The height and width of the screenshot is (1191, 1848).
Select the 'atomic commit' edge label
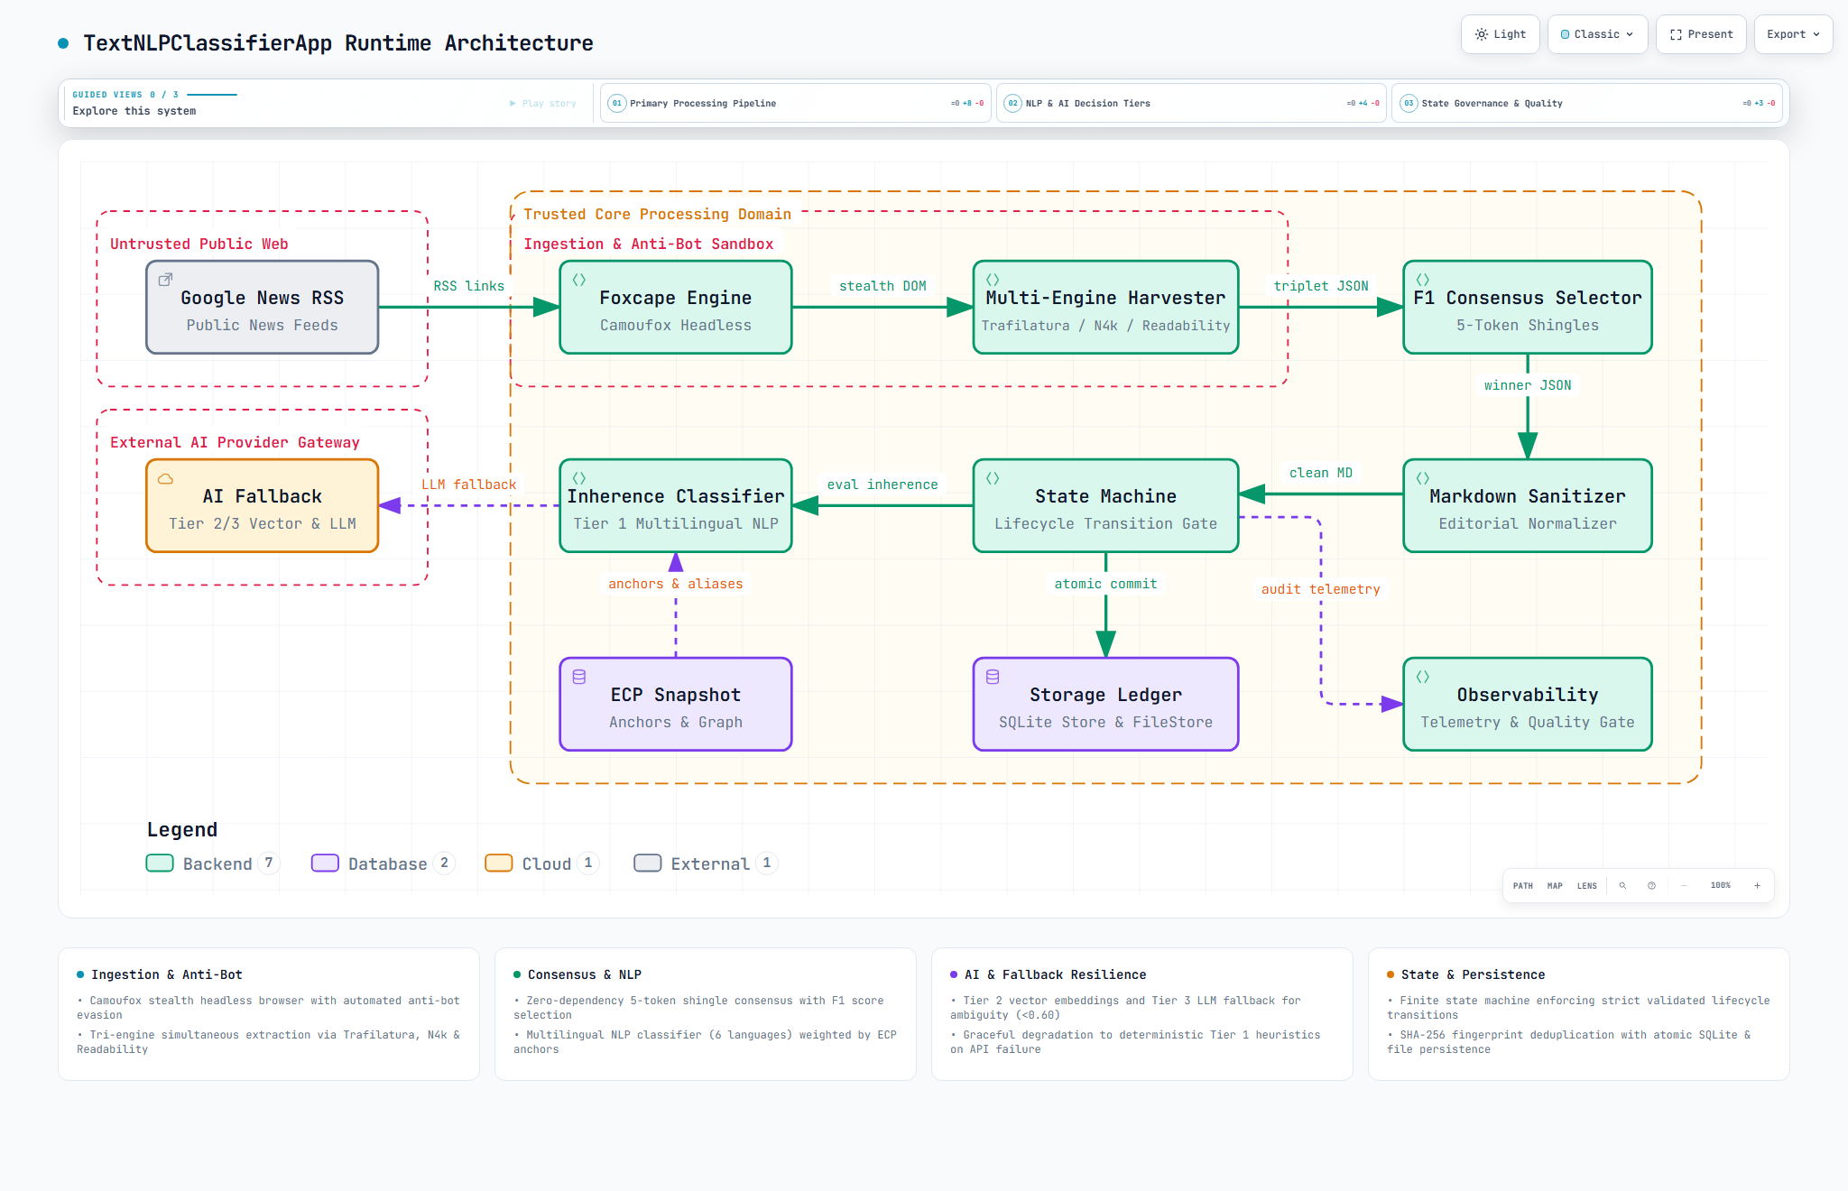[1105, 584]
